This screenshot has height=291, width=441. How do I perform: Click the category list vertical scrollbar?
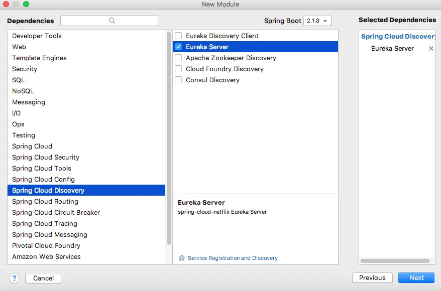pyautogui.click(x=169, y=138)
